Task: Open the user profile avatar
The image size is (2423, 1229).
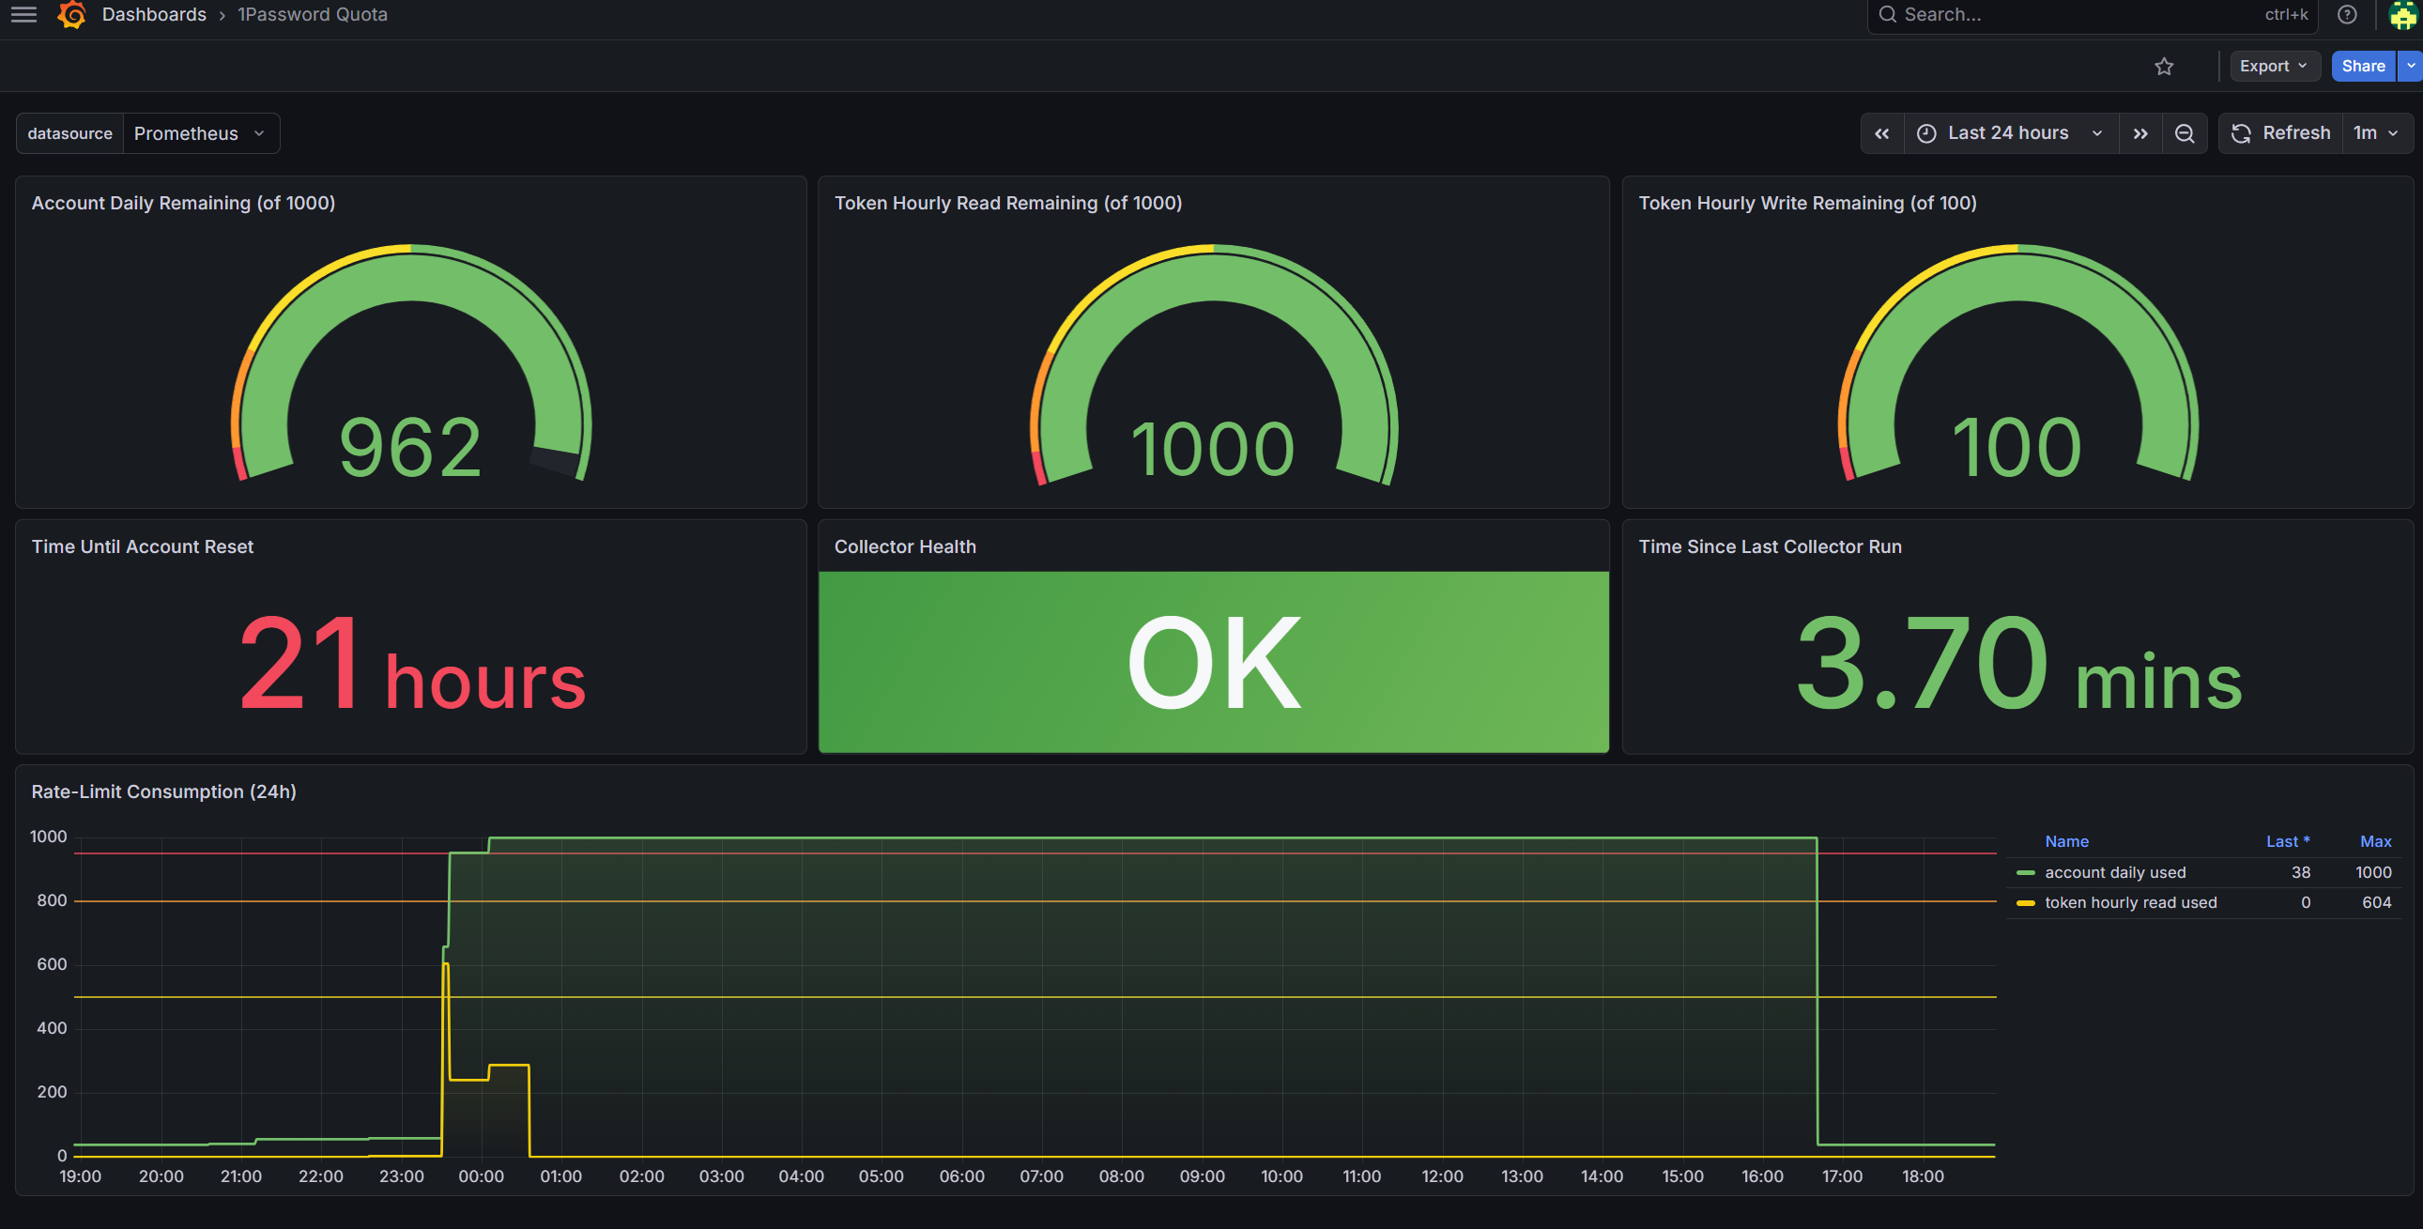Action: pos(2403,14)
